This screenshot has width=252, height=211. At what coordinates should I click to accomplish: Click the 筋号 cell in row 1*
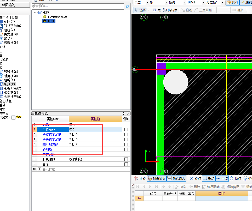153,198
